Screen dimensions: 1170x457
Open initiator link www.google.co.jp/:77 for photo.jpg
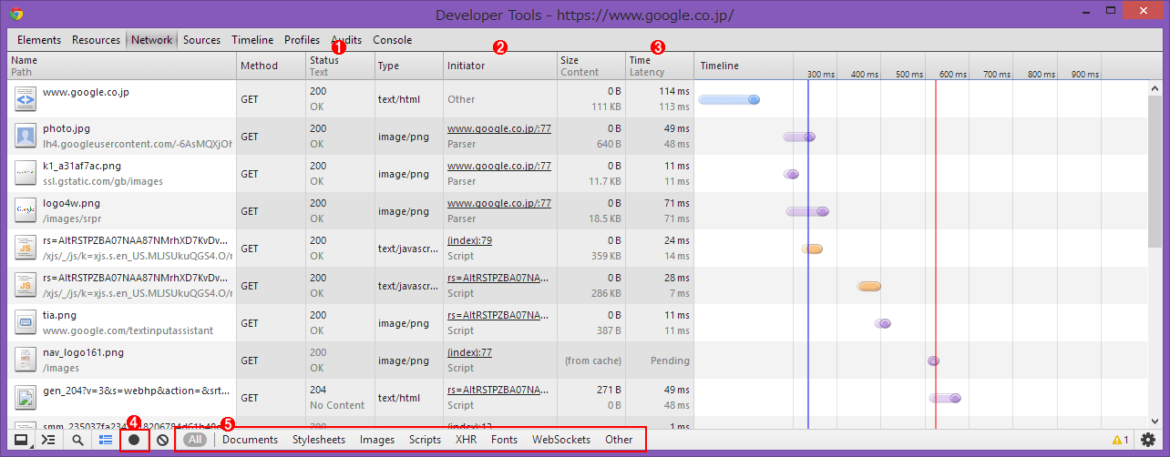coord(499,129)
